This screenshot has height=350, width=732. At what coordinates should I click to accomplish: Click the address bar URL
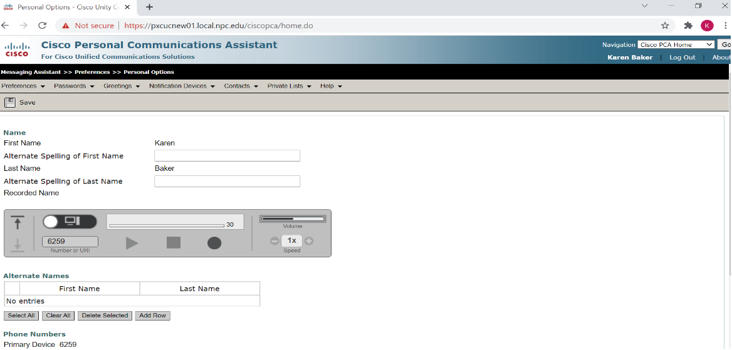pos(219,26)
